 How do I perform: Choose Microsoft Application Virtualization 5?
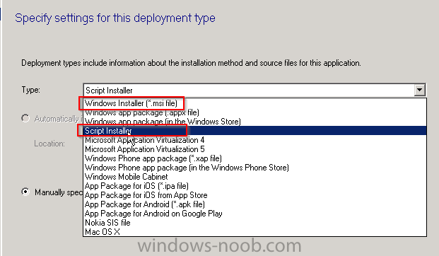(x=255, y=149)
